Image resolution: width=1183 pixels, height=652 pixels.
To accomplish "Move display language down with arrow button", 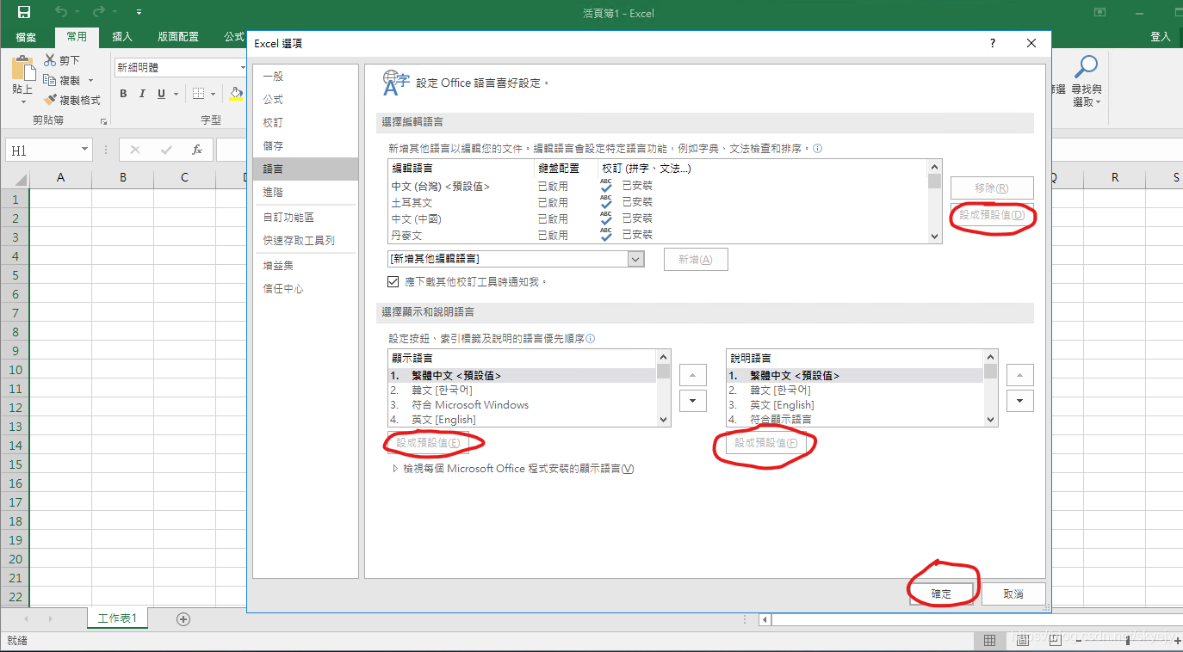I will click(x=693, y=401).
